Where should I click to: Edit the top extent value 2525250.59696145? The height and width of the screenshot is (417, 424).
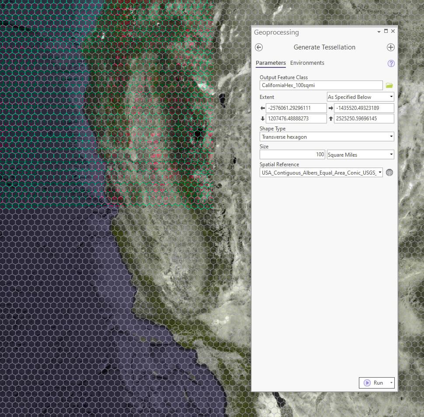tap(364, 119)
